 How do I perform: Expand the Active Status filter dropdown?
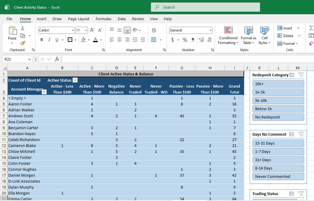pyautogui.click(x=75, y=80)
